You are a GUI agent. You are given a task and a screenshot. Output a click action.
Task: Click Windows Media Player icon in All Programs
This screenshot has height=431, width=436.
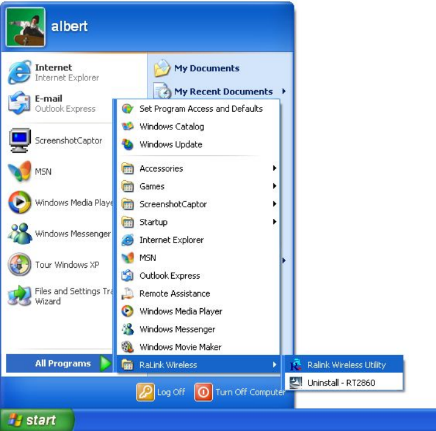pos(128,311)
